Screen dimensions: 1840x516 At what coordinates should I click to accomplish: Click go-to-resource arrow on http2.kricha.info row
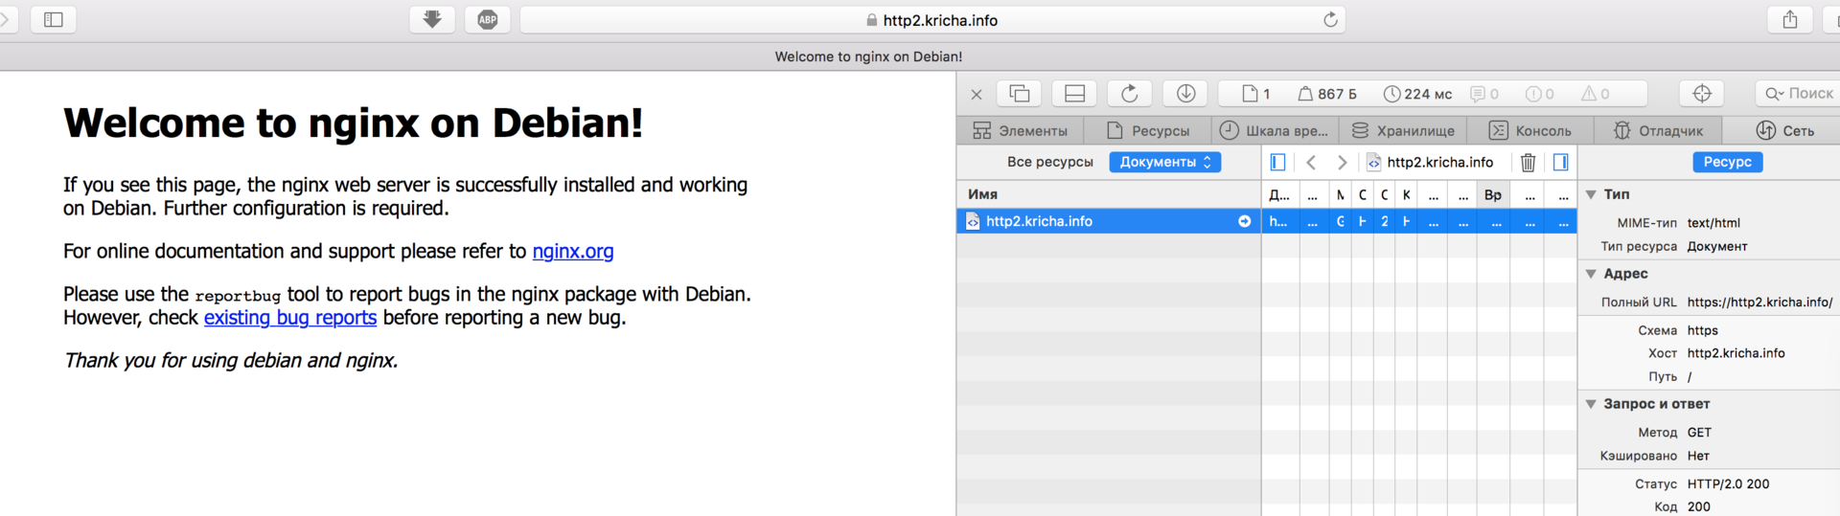pos(1244,221)
